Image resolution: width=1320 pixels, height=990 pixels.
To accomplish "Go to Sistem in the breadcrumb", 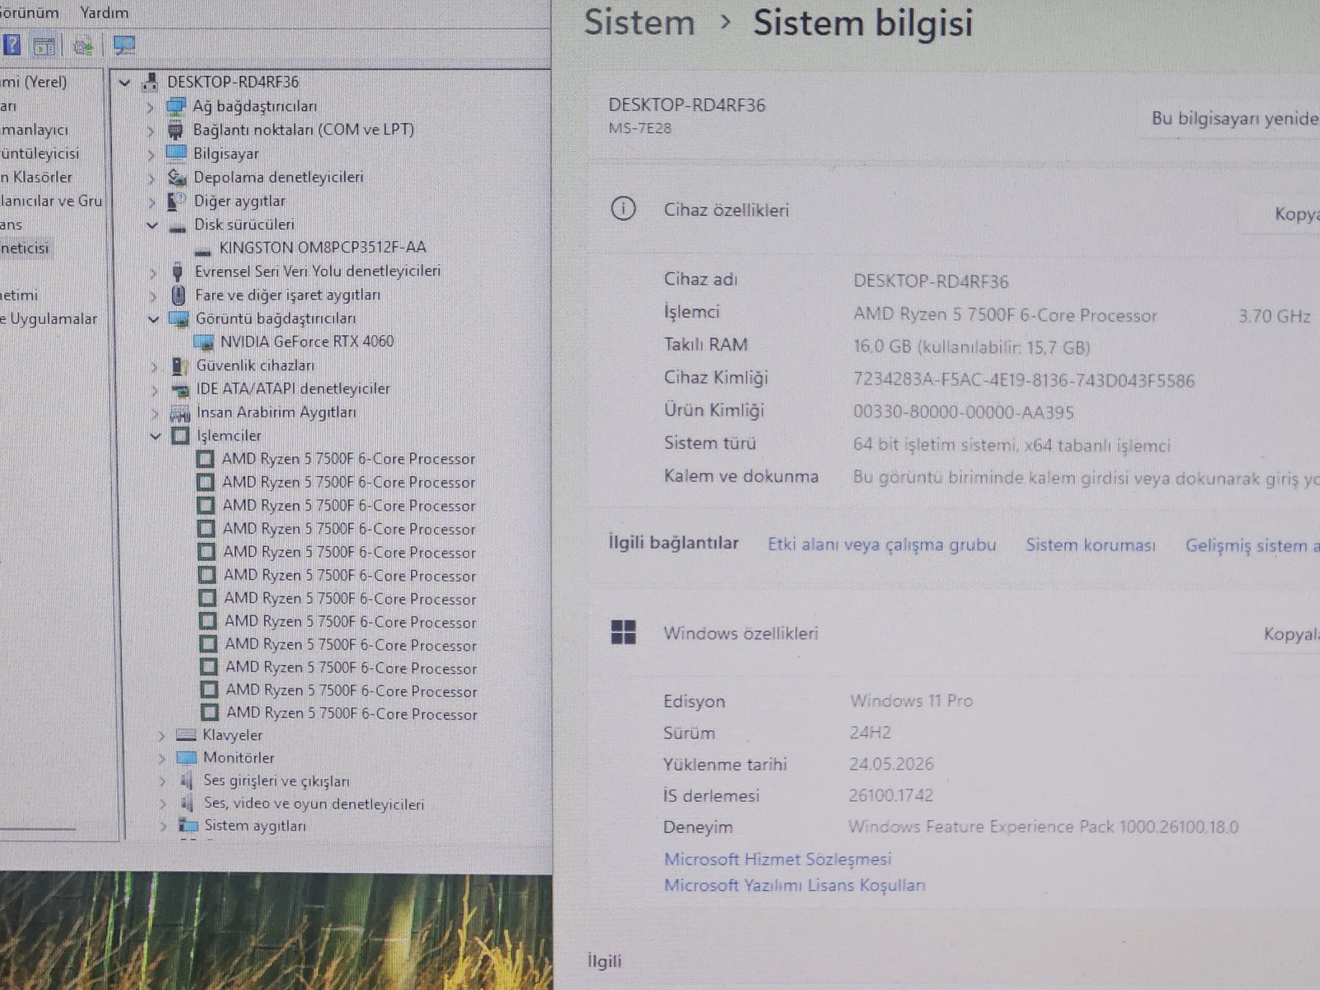I will (639, 22).
